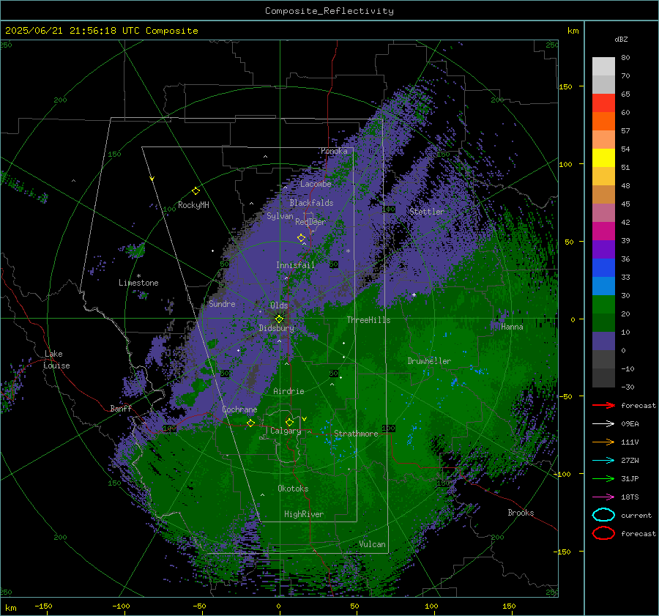
Task: Click the 80 dBZ scale value
Action: click(x=625, y=58)
